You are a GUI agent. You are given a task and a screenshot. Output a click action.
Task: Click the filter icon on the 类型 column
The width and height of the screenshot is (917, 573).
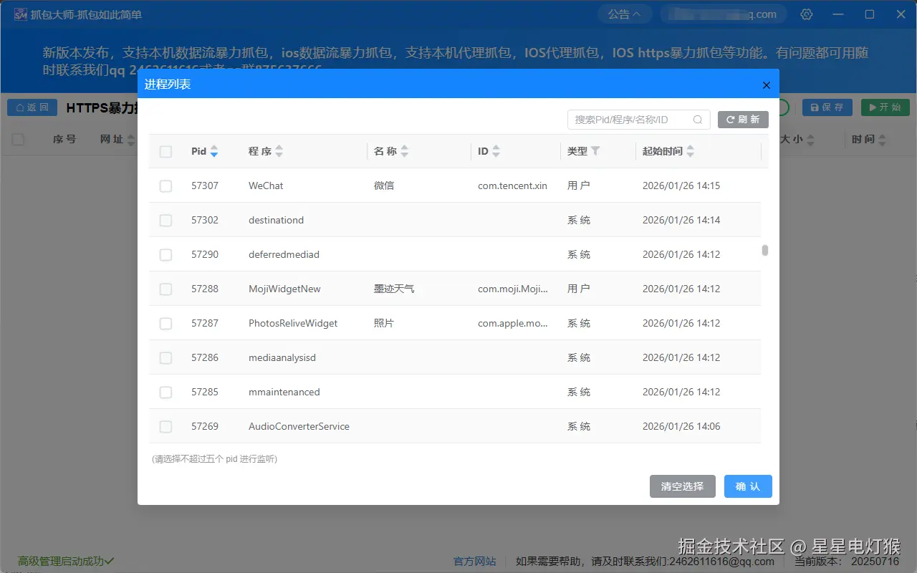595,151
